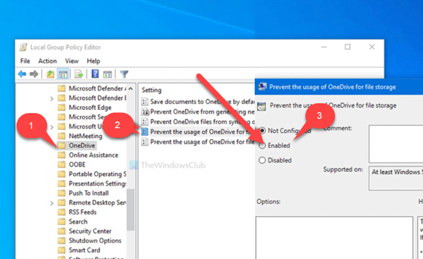Select the highlighted Prevent the usage of OneDrive row
Screen dimensions: 423x259
coord(198,132)
